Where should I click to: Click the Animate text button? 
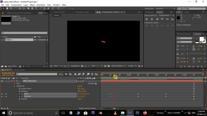(x=92, y=83)
